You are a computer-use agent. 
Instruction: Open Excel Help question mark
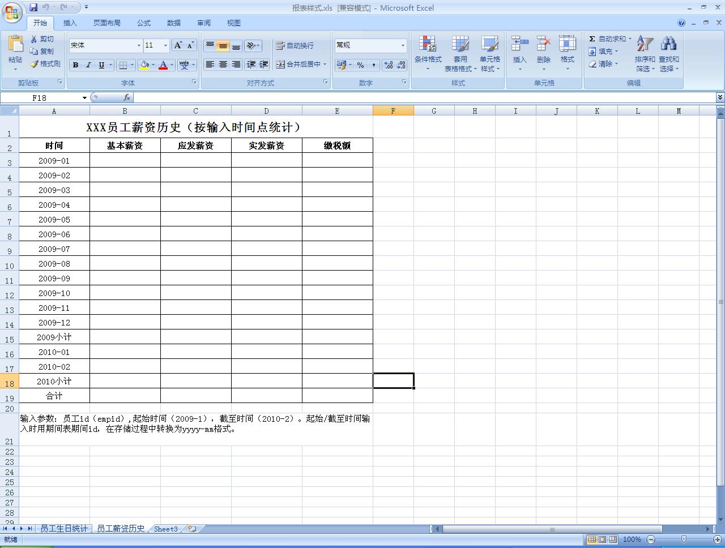point(681,23)
